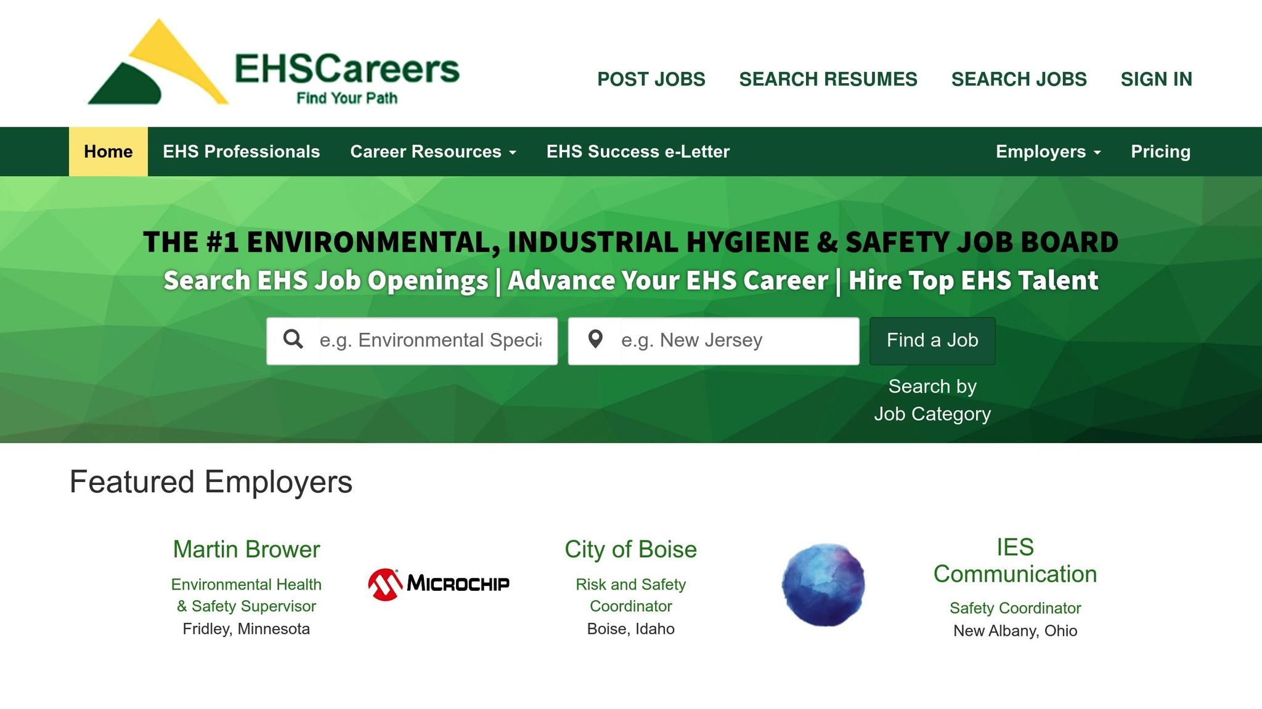Click the Martin Brower employer link
The image size is (1262, 709).
[246, 550]
